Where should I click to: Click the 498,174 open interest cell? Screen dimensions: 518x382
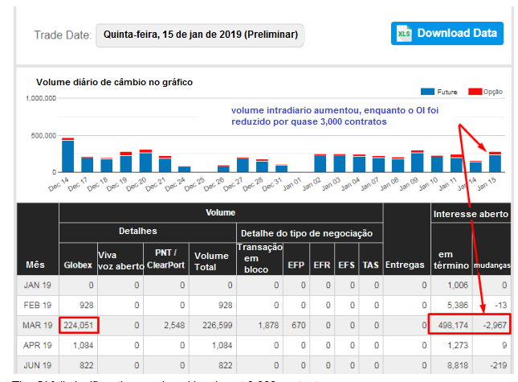tap(449, 327)
